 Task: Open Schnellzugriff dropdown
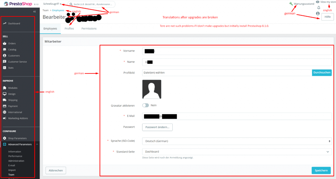coord(52,4)
